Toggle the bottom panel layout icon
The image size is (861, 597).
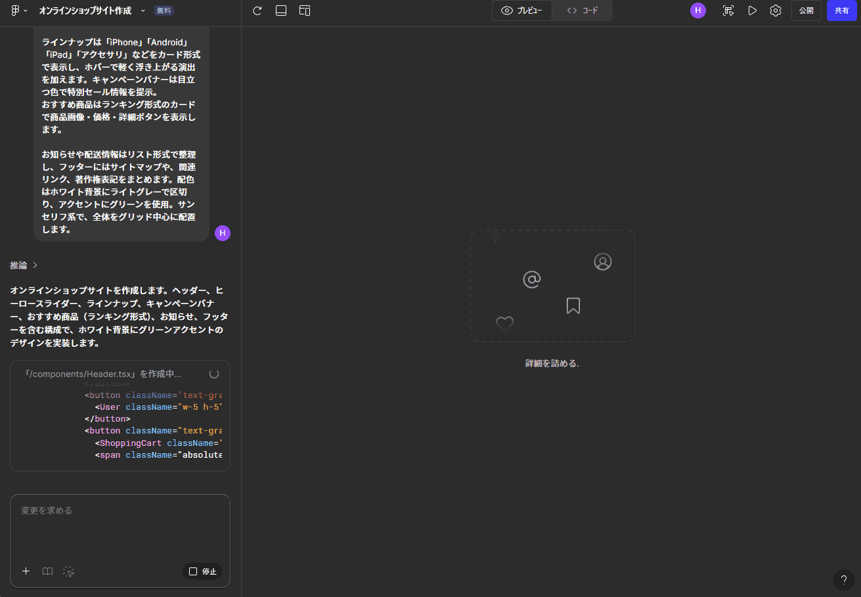[281, 11]
